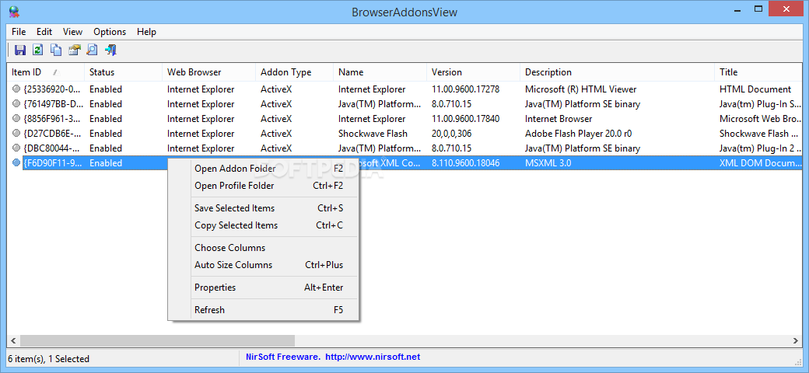Sort by the Item ID column header

(x=45, y=72)
